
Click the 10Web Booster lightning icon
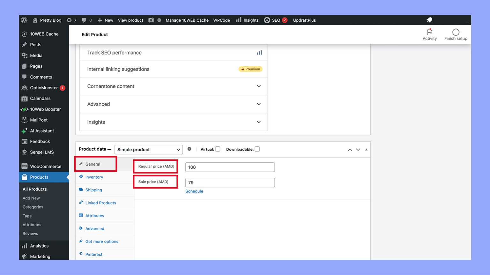pyautogui.click(x=25, y=109)
